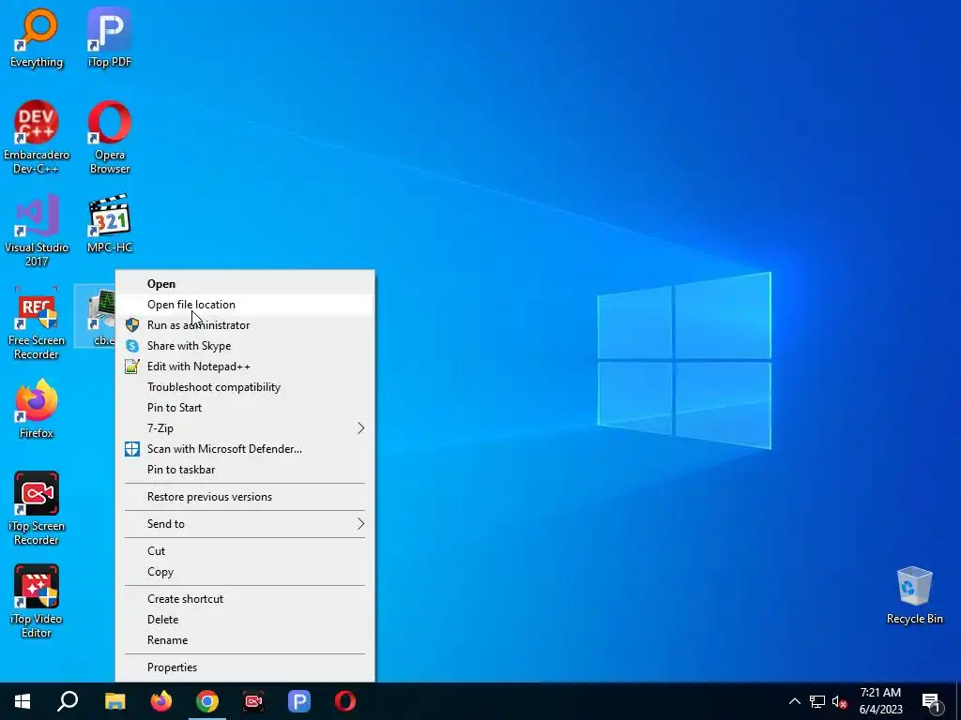Click the cb.exe shortcut icon on desktop
Viewport: 961px width, 720px height.
95,316
